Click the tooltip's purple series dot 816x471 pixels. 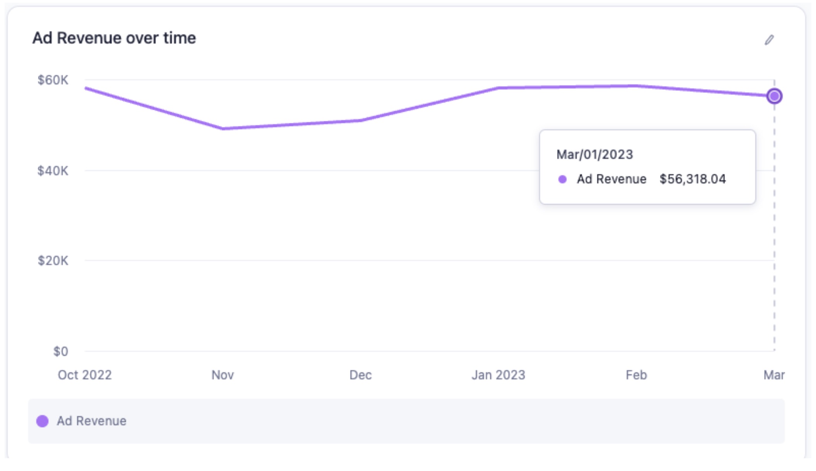(562, 179)
